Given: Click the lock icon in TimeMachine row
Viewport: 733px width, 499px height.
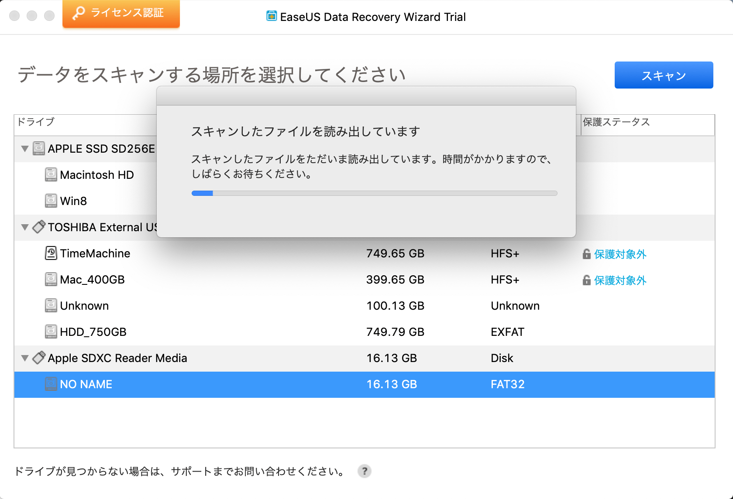Looking at the screenshot, I should (587, 254).
